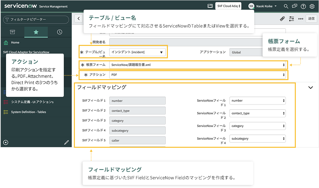This screenshot has height=188, width=319.
Task: Open the system settings gear icon
Action: 312,6
